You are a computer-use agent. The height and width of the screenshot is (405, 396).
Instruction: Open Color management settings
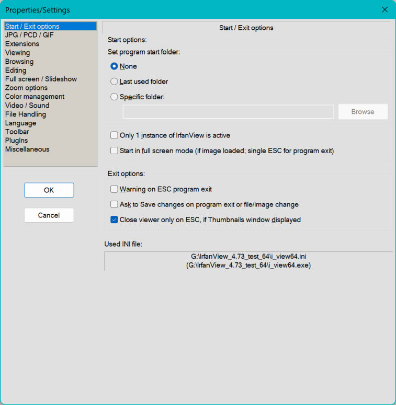coord(35,97)
